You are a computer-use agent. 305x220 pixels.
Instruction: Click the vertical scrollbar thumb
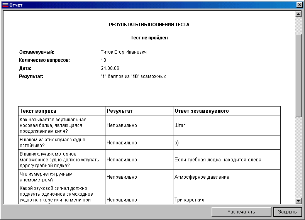[298, 75]
